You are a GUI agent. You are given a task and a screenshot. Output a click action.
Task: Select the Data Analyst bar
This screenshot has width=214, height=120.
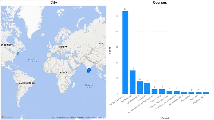[x=191, y=93]
